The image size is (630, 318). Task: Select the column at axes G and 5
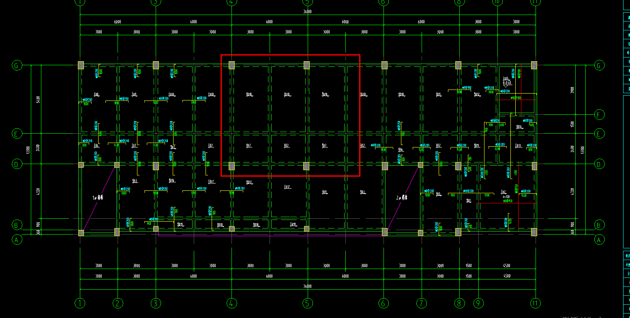[x=307, y=65]
